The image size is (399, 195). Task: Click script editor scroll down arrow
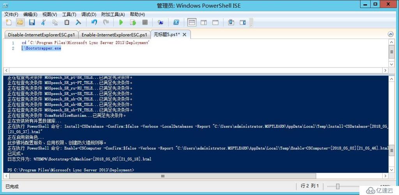pyautogui.click(x=391, y=64)
